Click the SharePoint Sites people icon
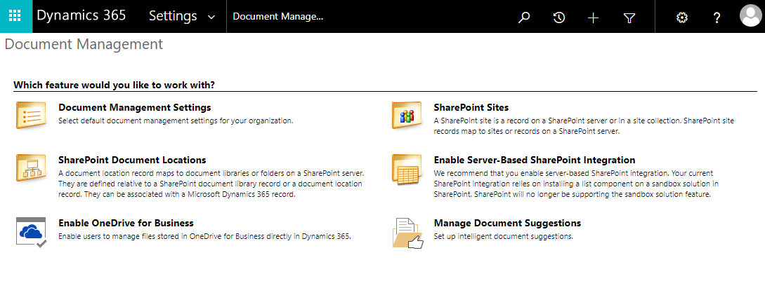765x288 pixels. coord(407,116)
